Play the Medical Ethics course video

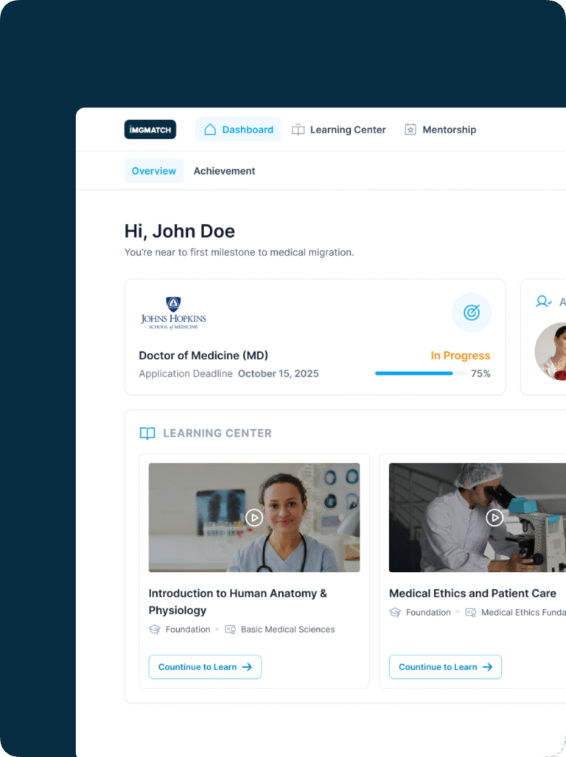[494, 518]
